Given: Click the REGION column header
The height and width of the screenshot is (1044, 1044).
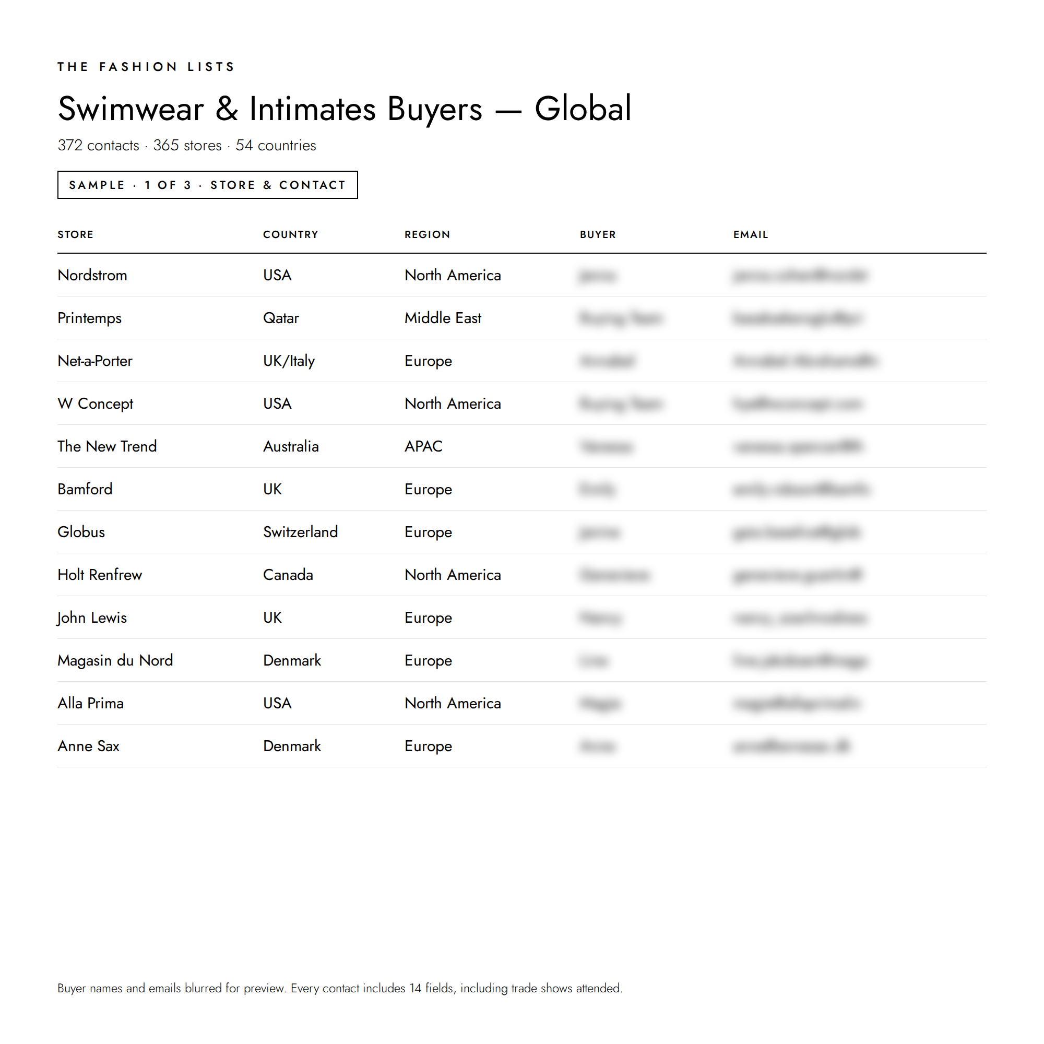Looking at the screenshot, I should pos(428,234).
